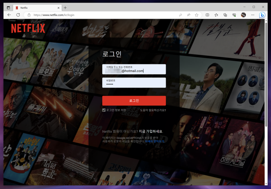Click the scrollbar down arrow
This screenshot has height=189, width=271.
tap(266, 184)
